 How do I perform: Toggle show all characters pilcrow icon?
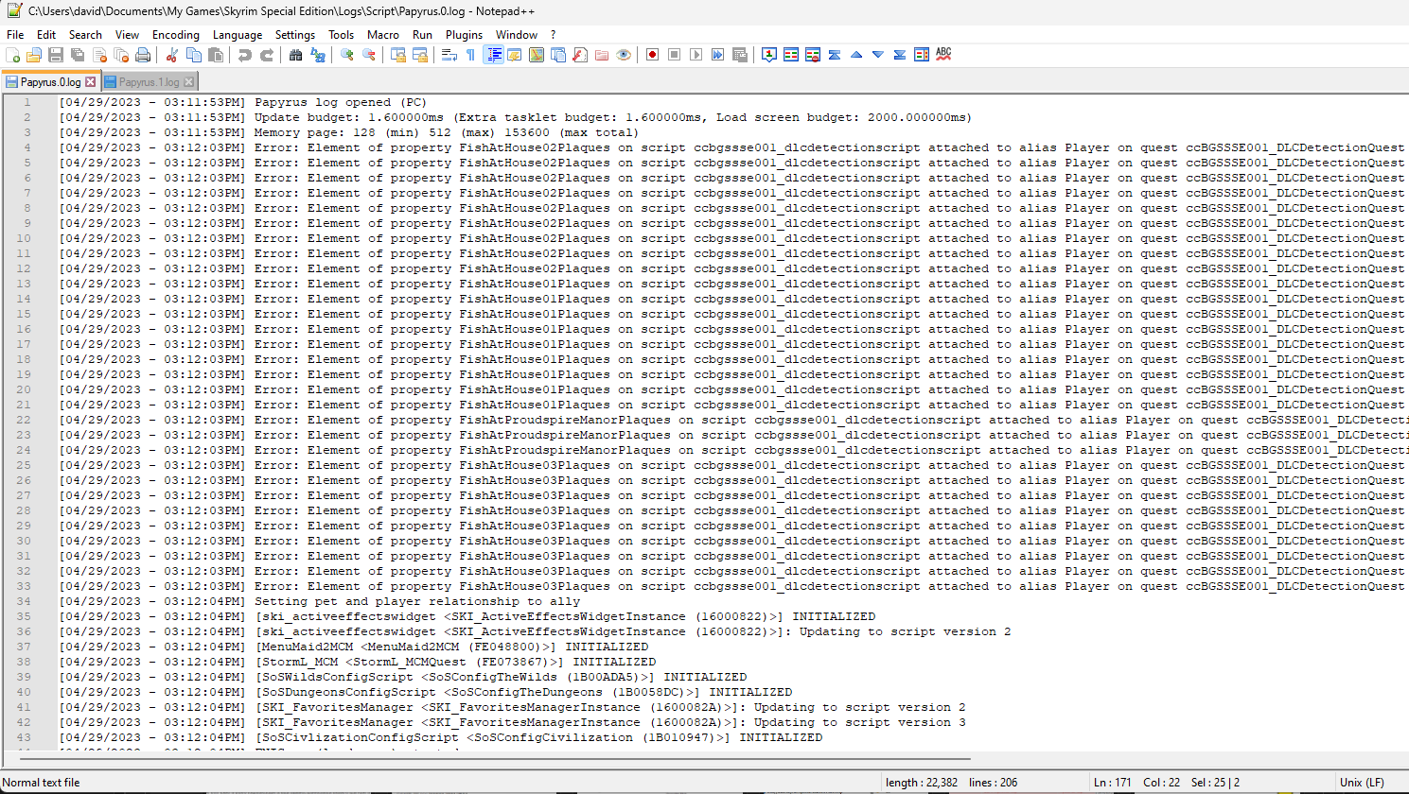click(471, 55)
